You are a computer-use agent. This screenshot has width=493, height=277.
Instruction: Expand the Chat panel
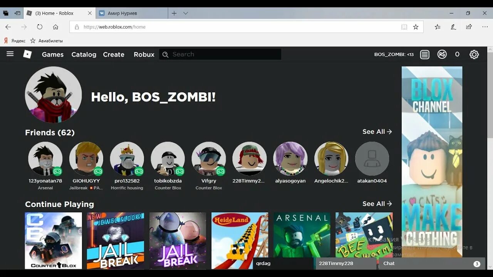(x=432, y=264)
